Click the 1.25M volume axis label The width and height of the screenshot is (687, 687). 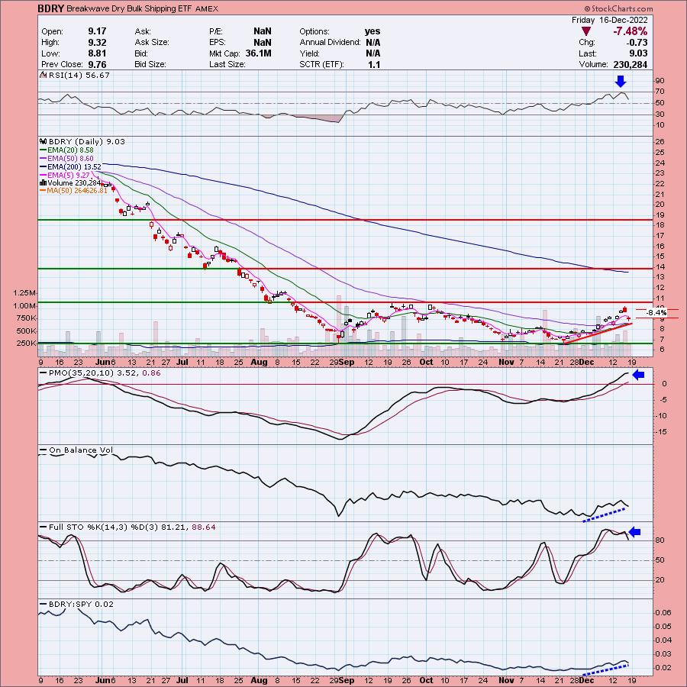[x=24, y=293]
